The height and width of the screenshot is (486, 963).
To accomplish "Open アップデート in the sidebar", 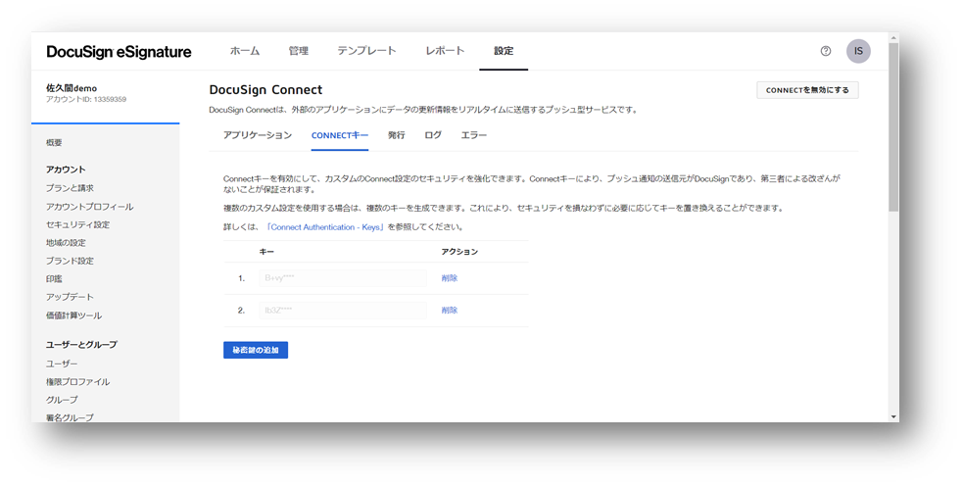I will click(70, 297).
